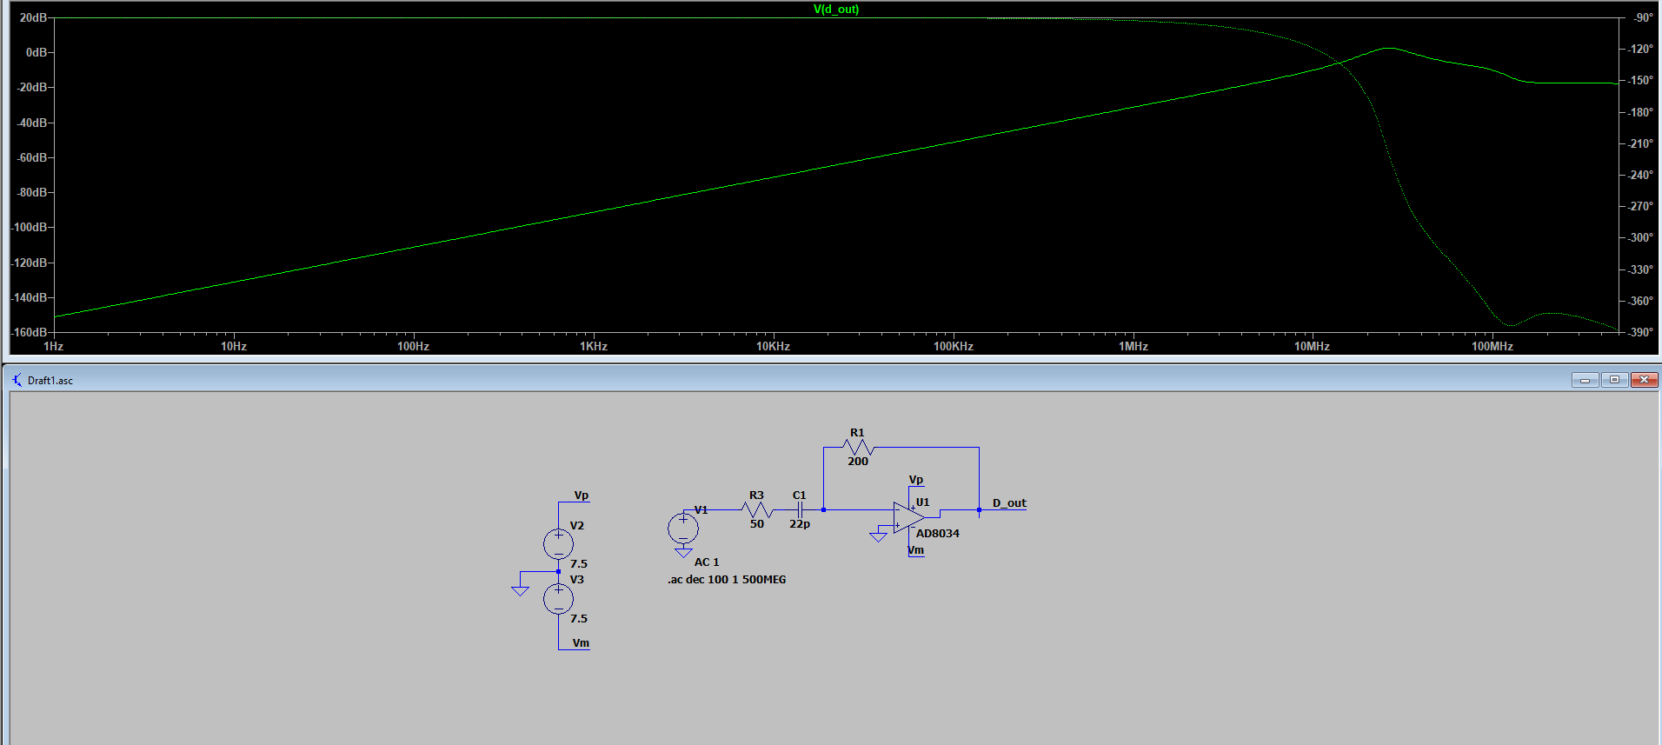Click the 0dB magnitude axis label
The height and width of the screenshot is (745, 1662).
coord(37,52)
